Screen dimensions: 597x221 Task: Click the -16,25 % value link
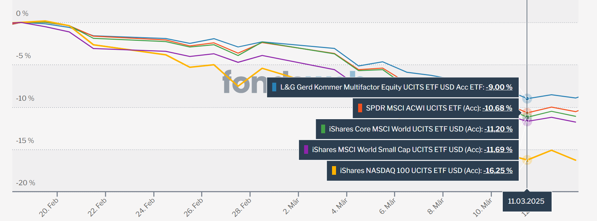pyautogui.click(x=498, y=170)
